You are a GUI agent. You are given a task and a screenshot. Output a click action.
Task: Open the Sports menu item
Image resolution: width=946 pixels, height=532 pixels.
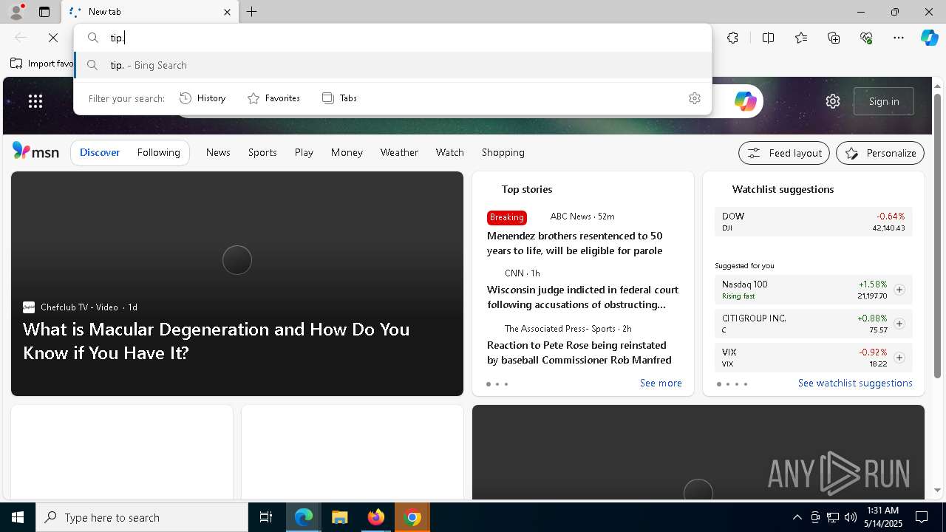point(262,152)
